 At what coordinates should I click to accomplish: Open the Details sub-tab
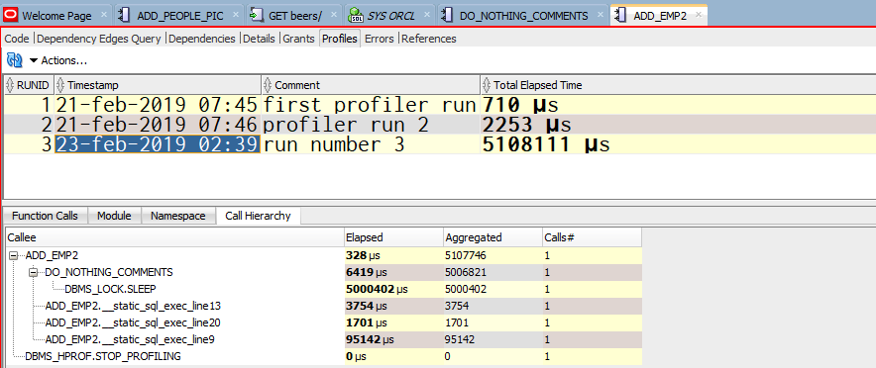[x=259, y=39]
